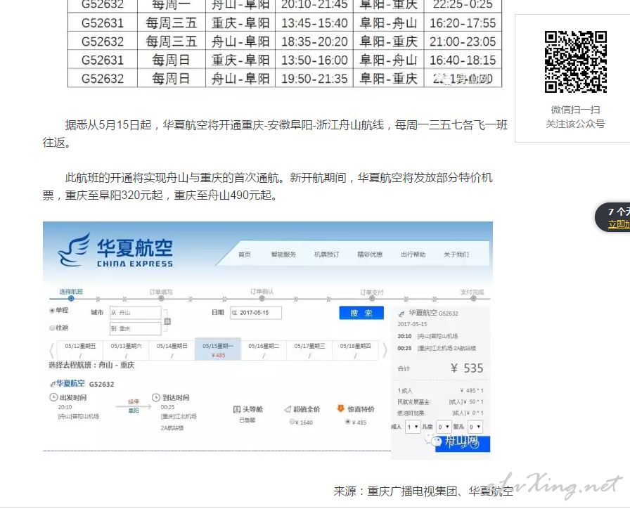Open the 关于我们 nav item

pos(456,254)
